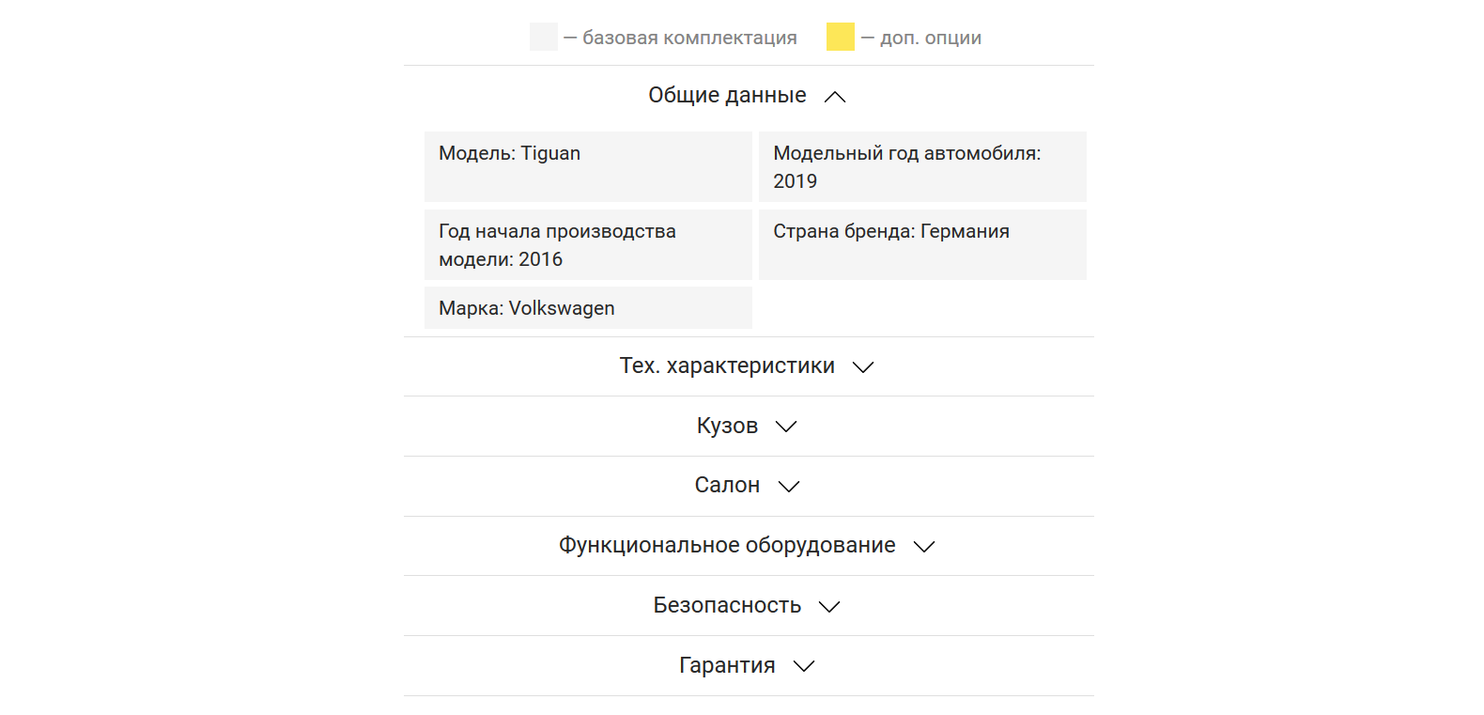Expand Функциональное оборудование section
This screenshot has width=1484, height=715.
tap(727, 546)
